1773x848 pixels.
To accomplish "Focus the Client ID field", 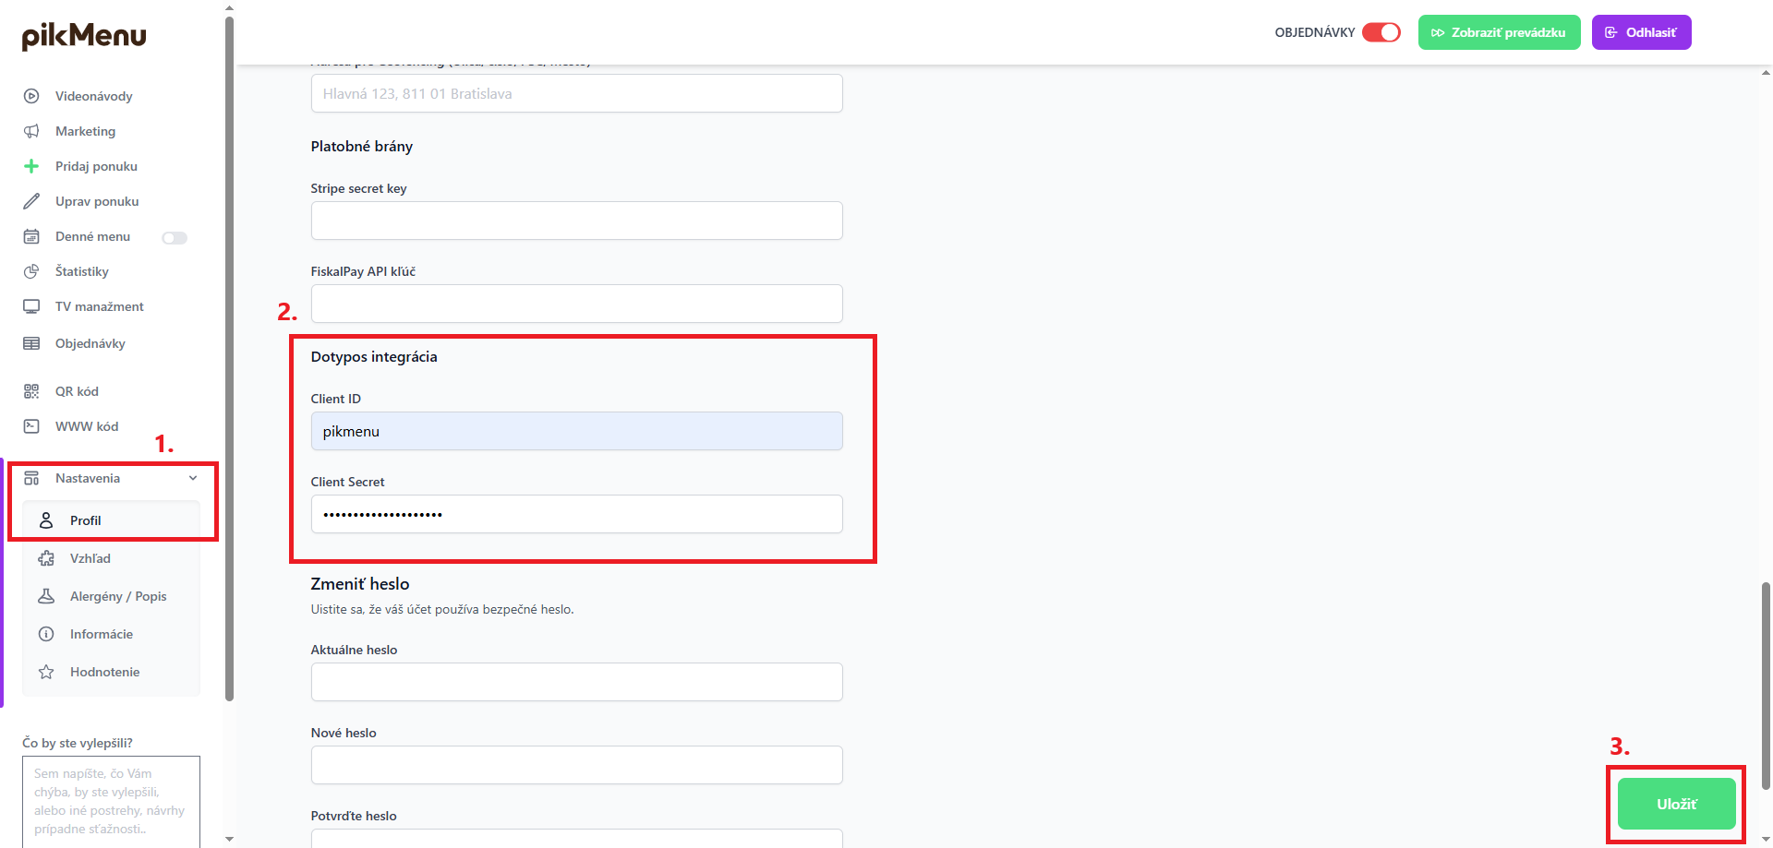I will (576, 431).
